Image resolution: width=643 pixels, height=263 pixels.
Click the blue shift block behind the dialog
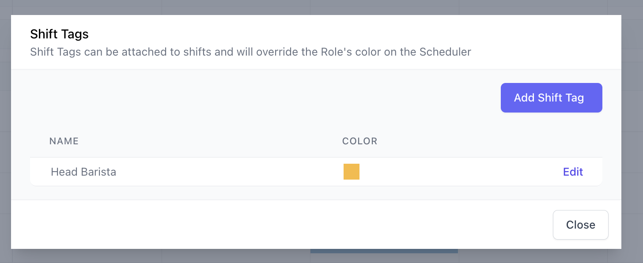click(384, 251)
